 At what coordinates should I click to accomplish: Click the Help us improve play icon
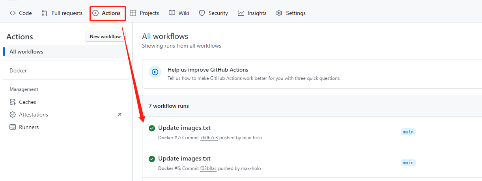(155, 72)
